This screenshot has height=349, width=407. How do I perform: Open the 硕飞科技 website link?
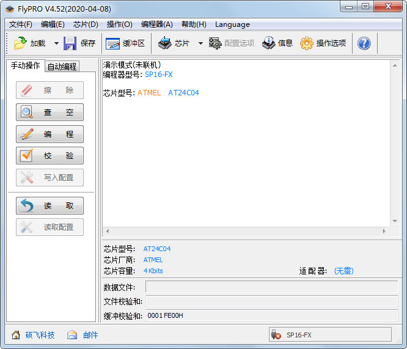click(x=40, y=335)
